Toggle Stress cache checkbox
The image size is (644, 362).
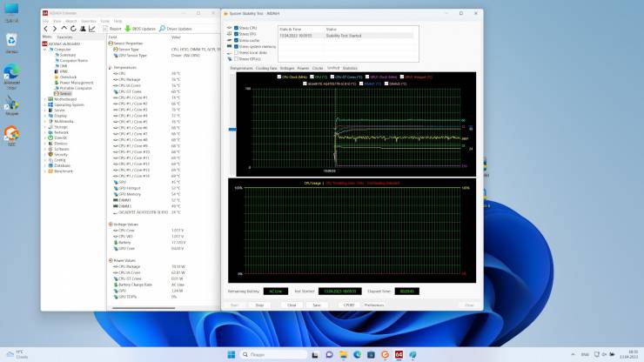click(236, 40)
